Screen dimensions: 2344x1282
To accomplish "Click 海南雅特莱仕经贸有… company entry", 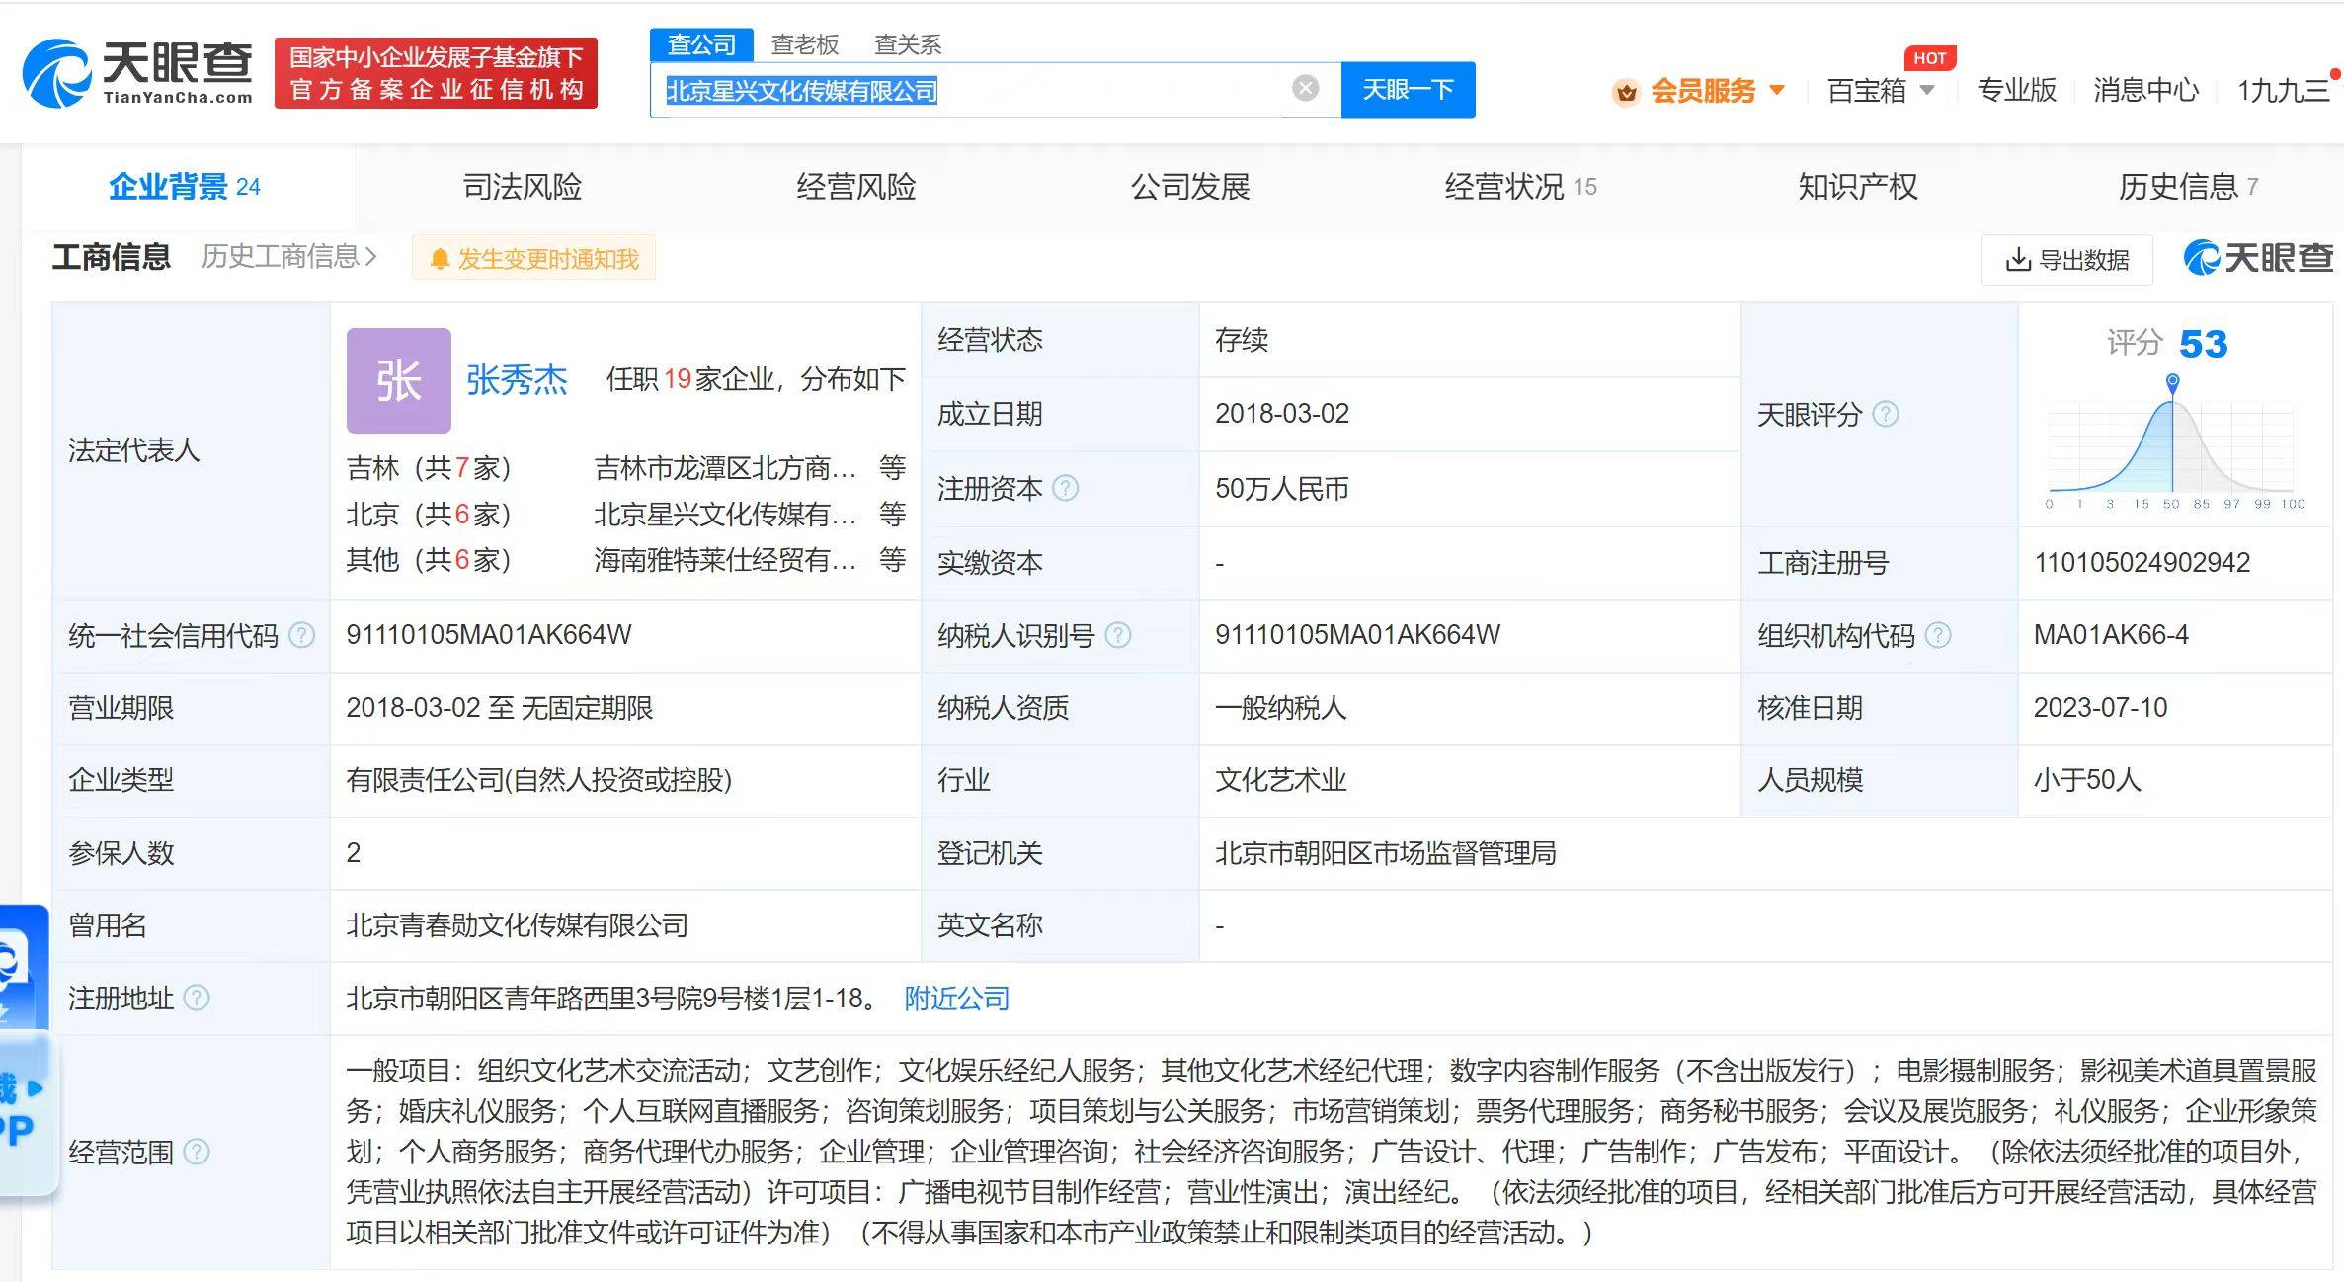I will [x=725, y=560].
